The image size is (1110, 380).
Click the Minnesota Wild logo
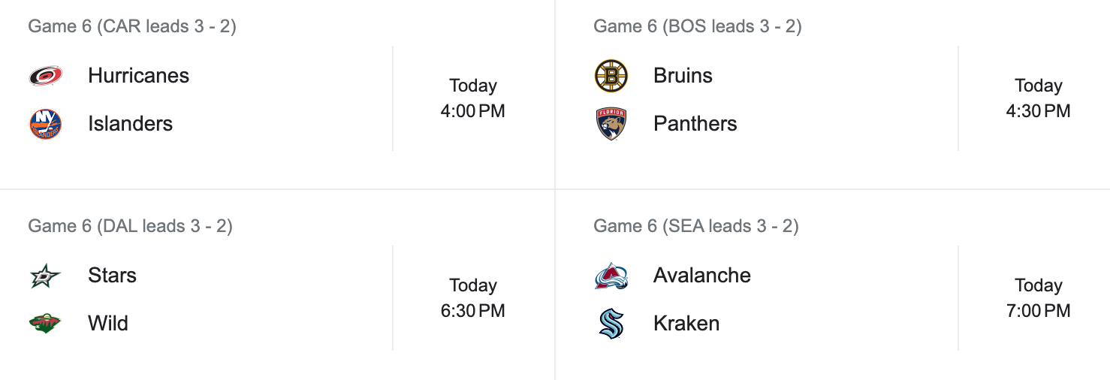pos(46,324)
